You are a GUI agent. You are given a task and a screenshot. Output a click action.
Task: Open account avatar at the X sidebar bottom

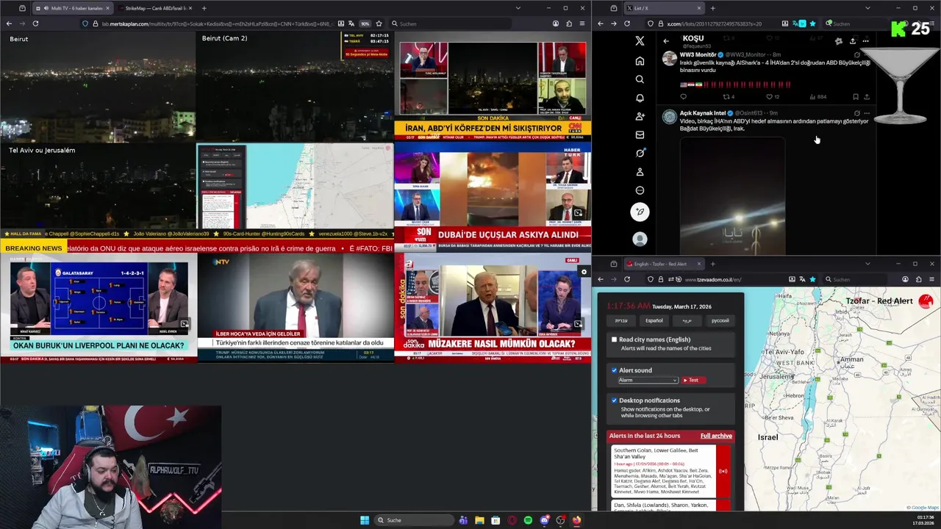pyautogui.click(x=640, y=239)
